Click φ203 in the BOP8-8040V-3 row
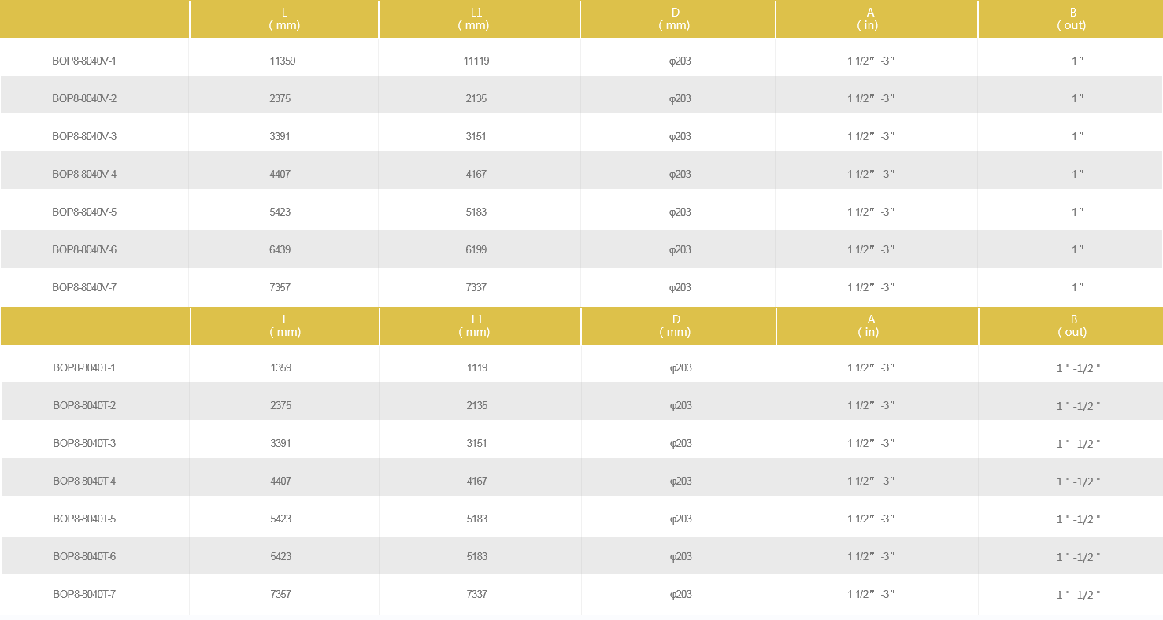Screen dimensions: 1163x620 click(x=680, y=136)
